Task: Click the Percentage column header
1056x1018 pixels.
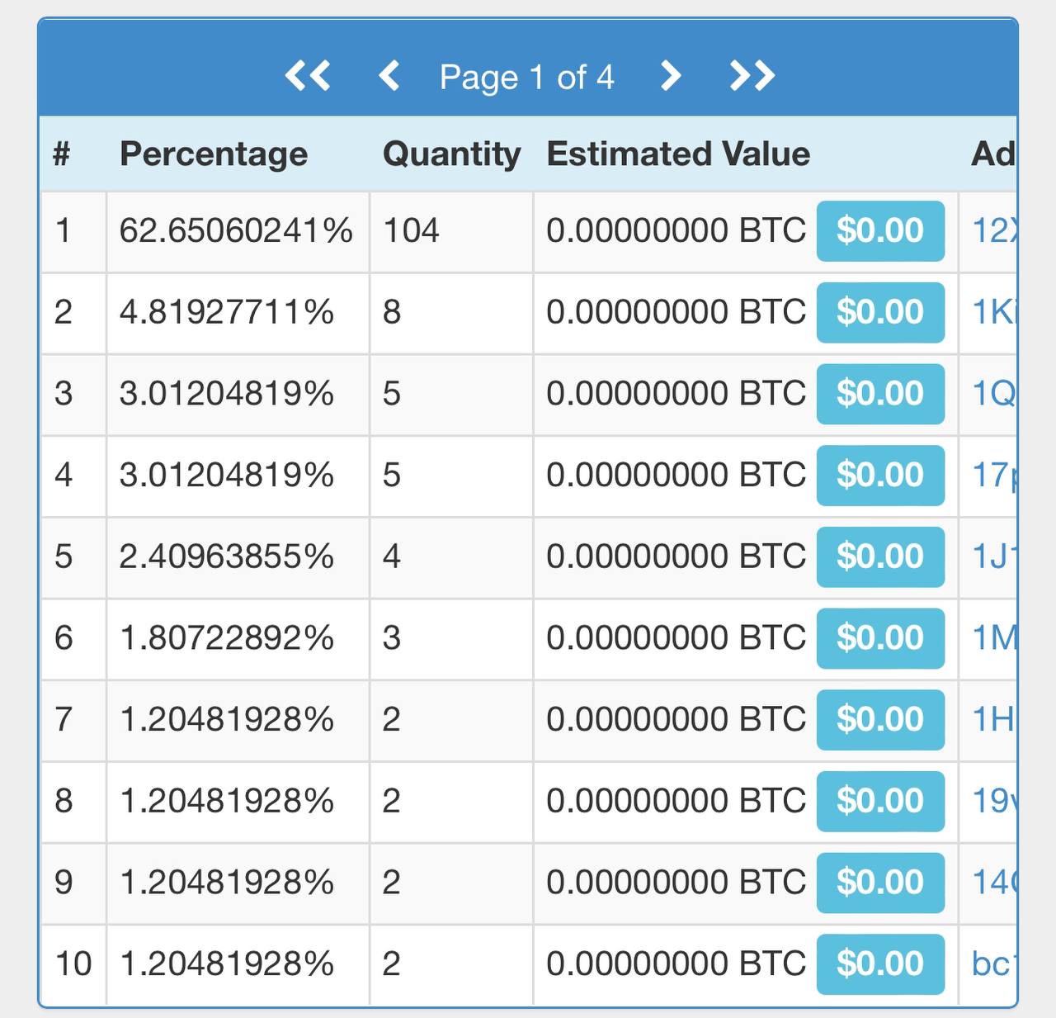Action: click(214, 154)
